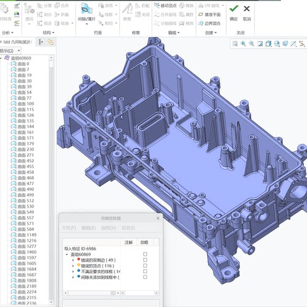The height and width of the screenshot is (307, 307).
Task: Click the 注解 column header
Action: click(x=128, y=243)
